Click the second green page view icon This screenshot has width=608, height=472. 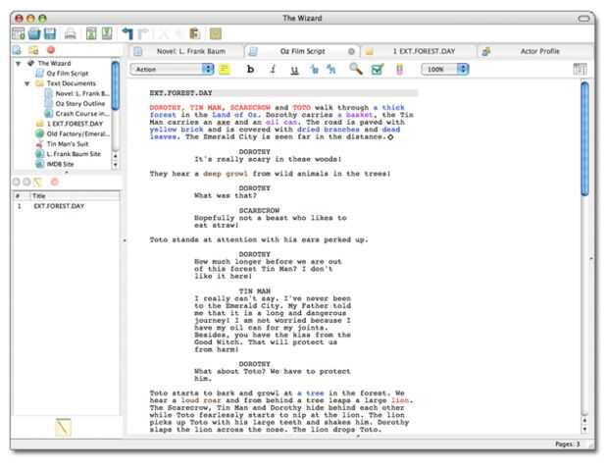[x=107, y=33]
